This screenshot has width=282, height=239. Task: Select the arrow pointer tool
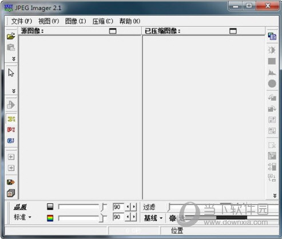click(x=11, y=73)
